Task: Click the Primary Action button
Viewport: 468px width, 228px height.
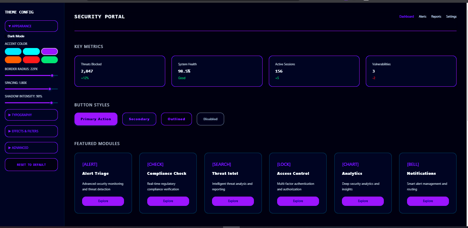Action: tap(96, 119)
